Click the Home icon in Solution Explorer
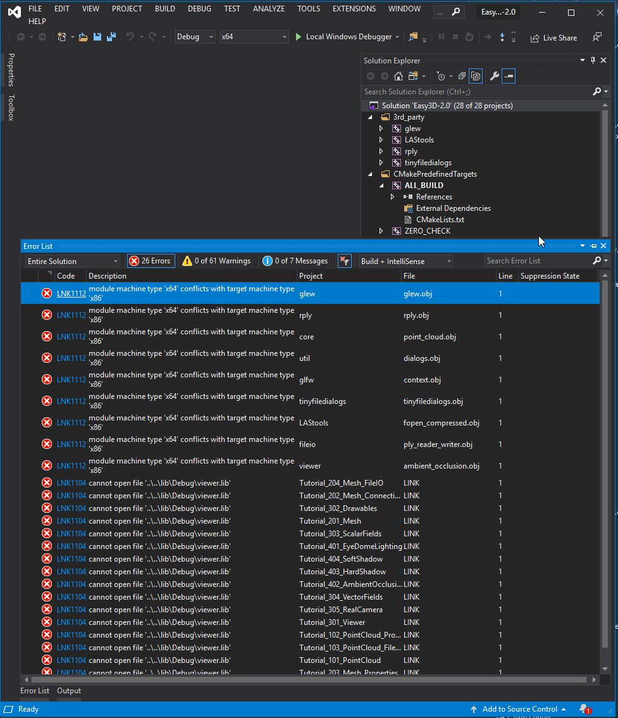This screenshot has height=718, width=618. 399,76
